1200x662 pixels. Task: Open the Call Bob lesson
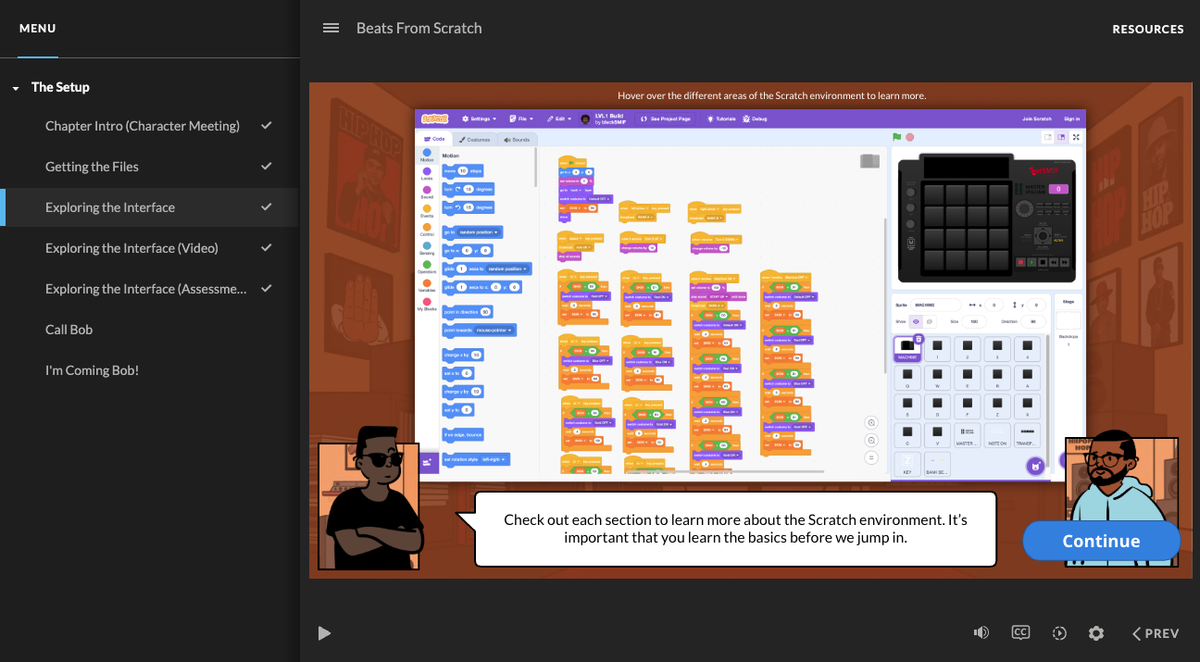click(x=149, y=330)
